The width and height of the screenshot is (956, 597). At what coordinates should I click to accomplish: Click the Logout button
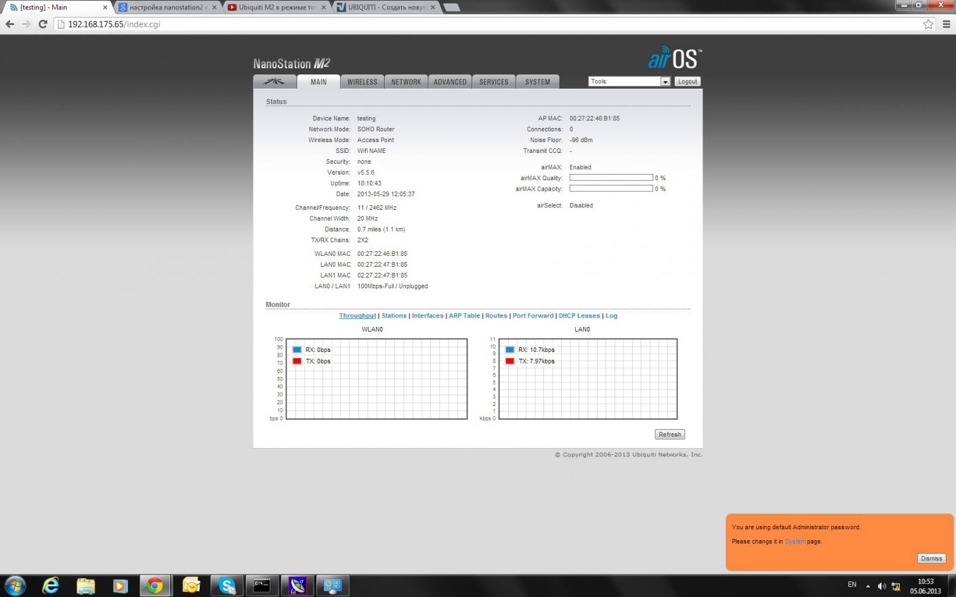(688, 81)
